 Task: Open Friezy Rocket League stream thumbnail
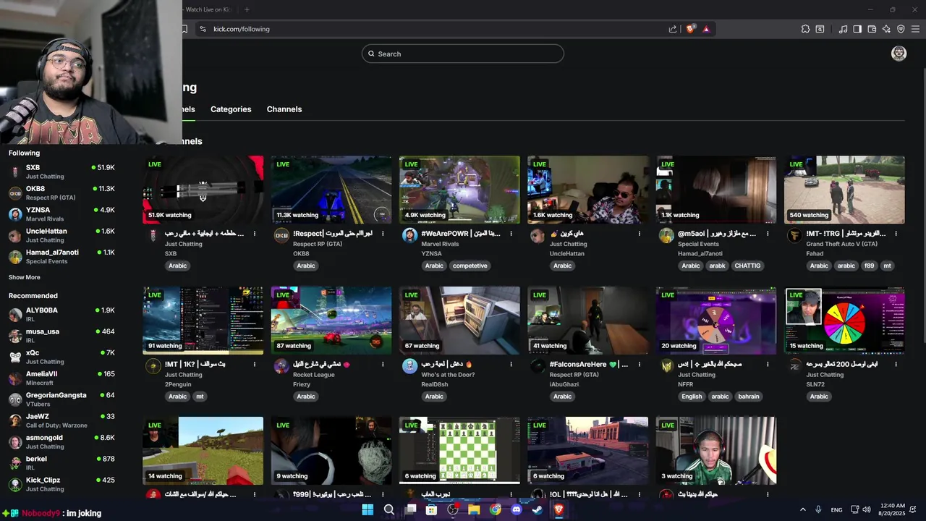point(331,321)
